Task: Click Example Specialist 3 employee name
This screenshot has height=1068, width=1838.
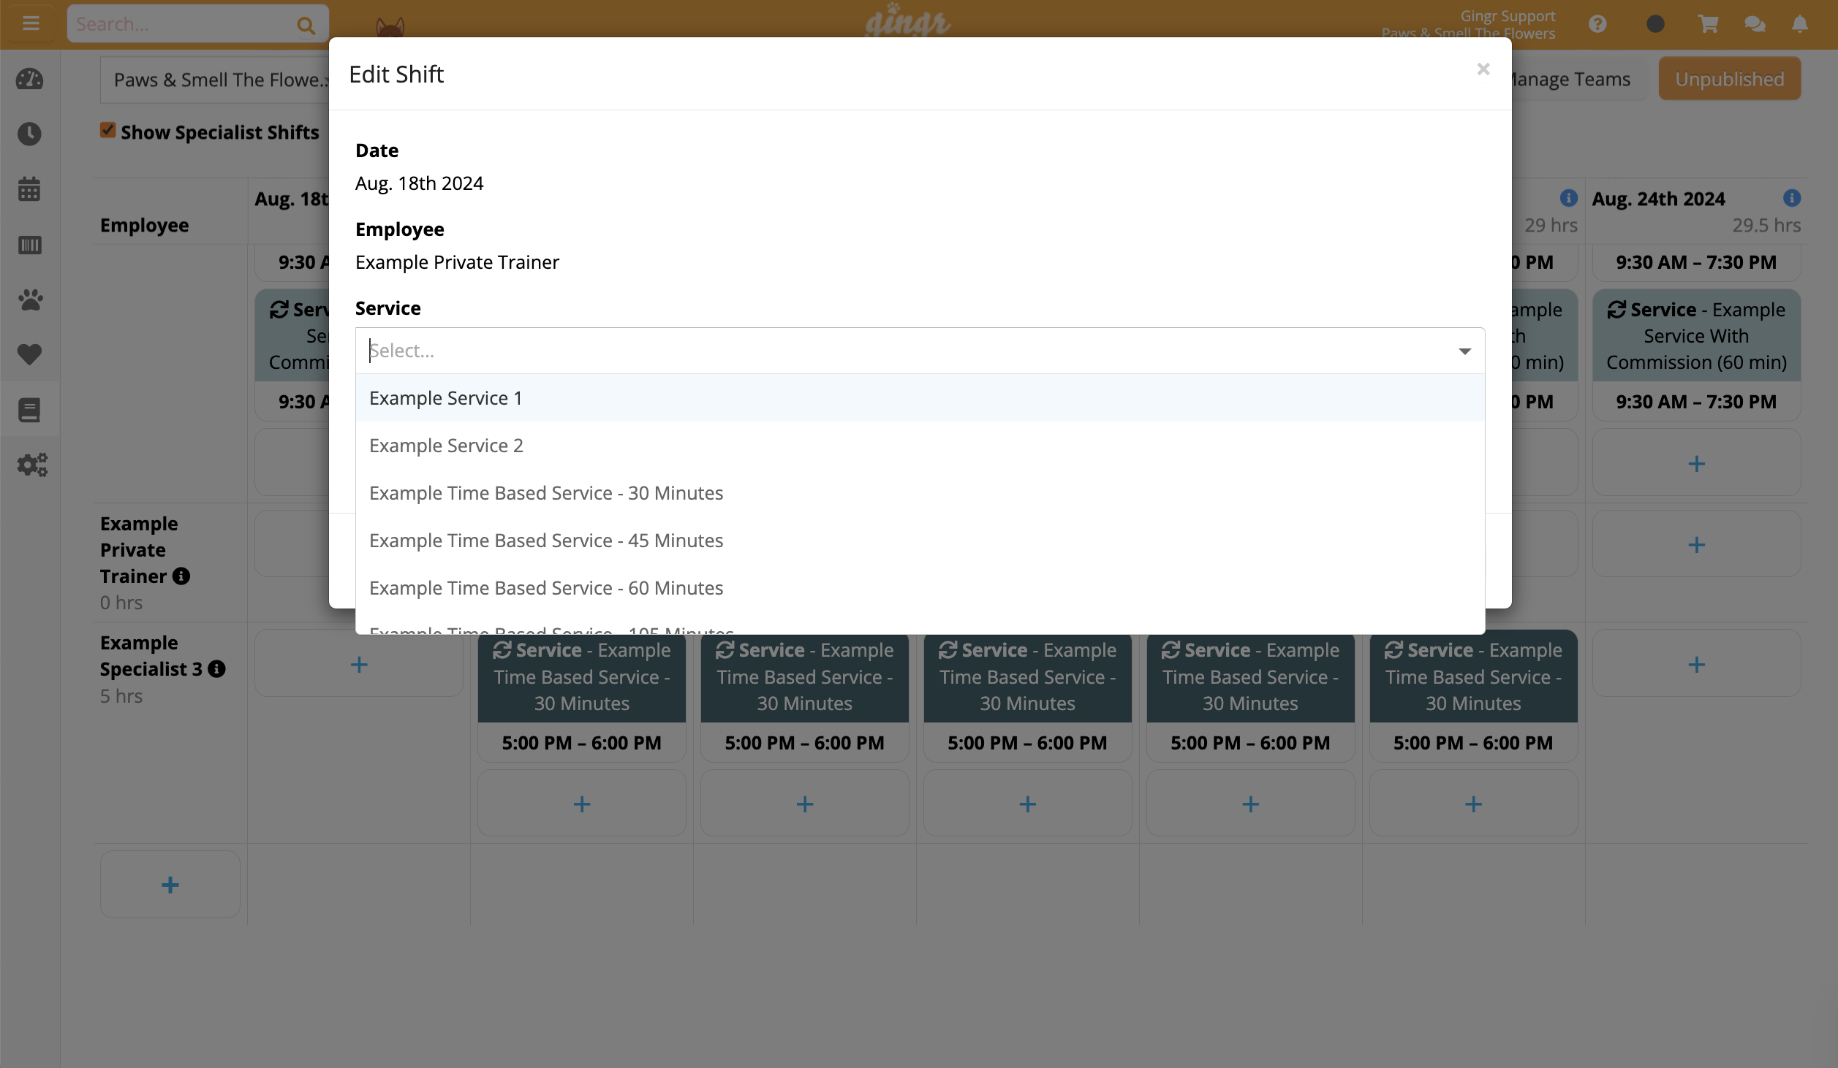Action: 151,655
